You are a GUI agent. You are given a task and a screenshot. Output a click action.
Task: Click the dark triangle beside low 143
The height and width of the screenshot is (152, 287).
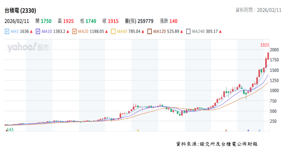(6, 130)
